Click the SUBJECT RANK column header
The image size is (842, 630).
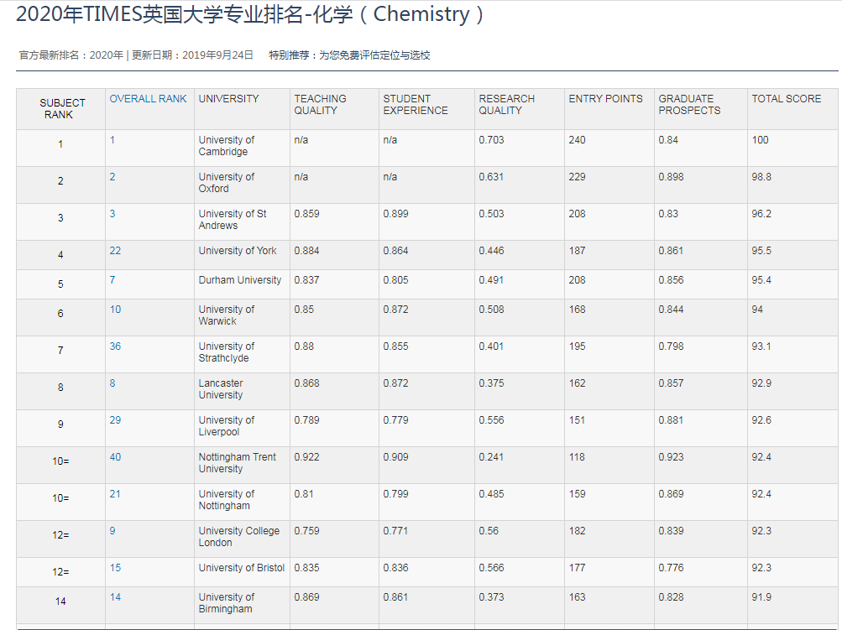point(60,108)
